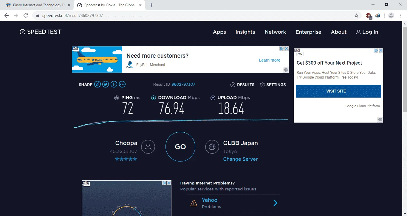Click the ping value 72
The width and height of the screenshot is (407, 216).
[x=128, y=108]
